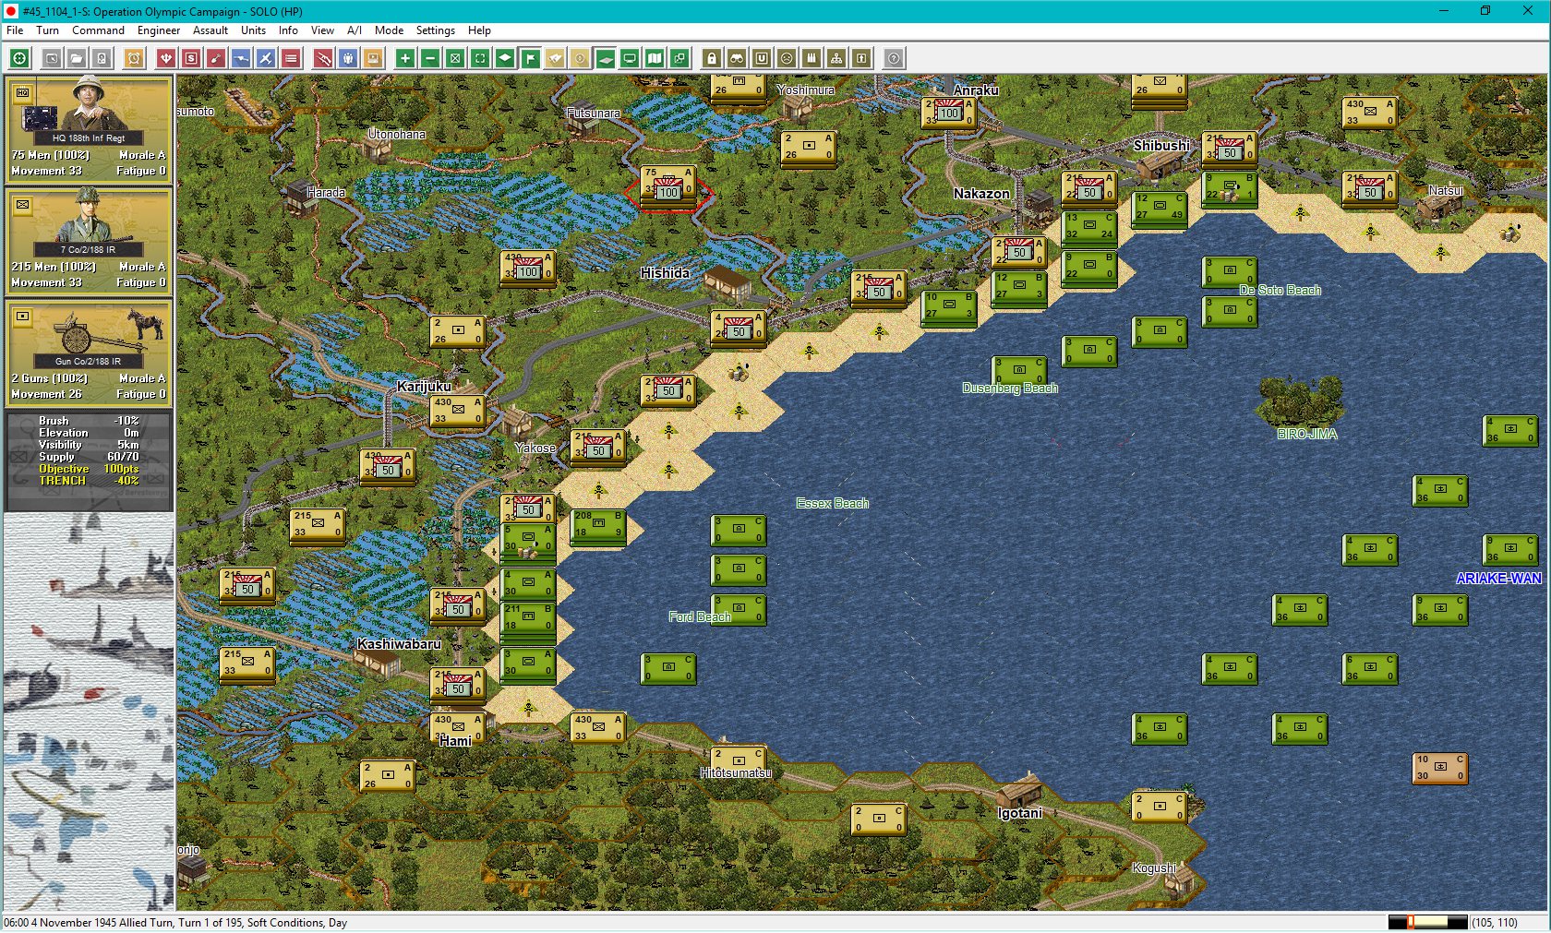Image resolution: width=1551 pixels, height=933 pixels.
Task: Open file using the gray folder icon
Action: click(x=77, y=59)
